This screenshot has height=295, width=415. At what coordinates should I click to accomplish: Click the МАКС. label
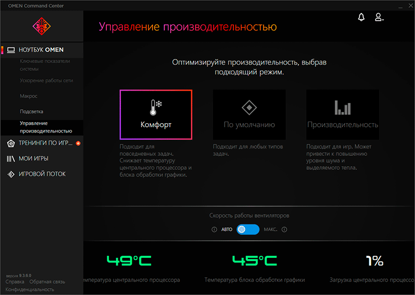(x=270, y=229)
